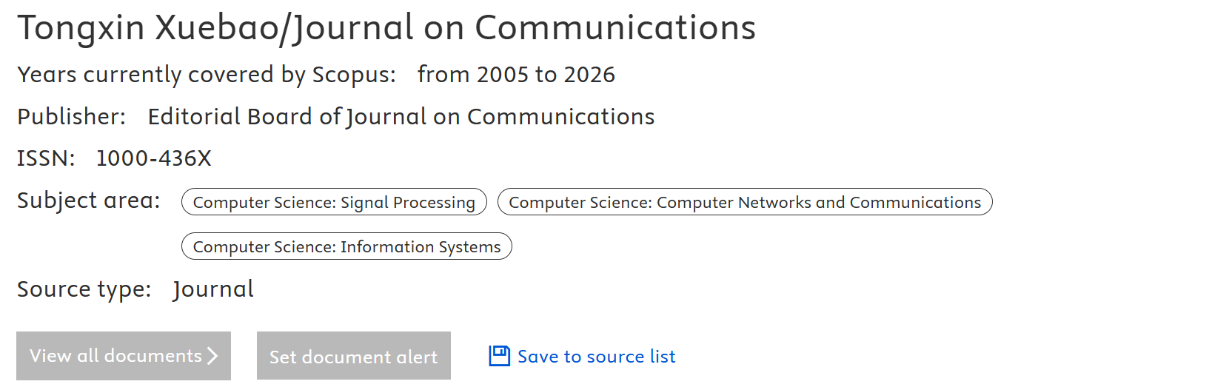1209x387 pixels.
Task: Click the ISSN label
Action: click(46, 158)
